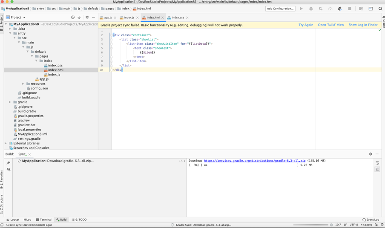385x228 pixels.
Task: Open the HiLog tool window
Action: pyautogui.click(x=28, y=219)
